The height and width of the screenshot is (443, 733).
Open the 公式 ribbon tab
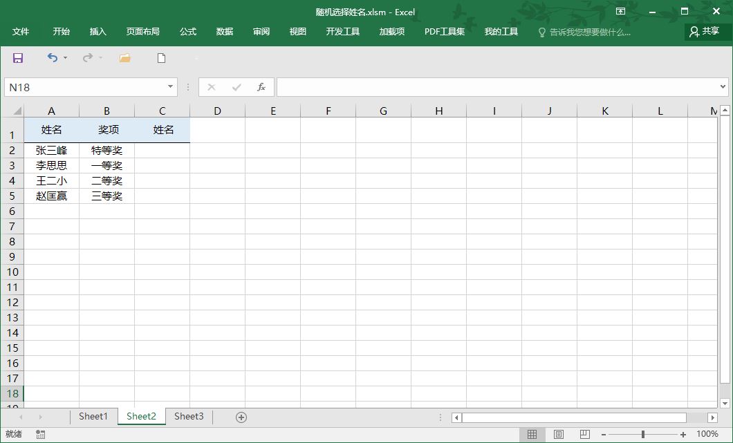[188, 32]
